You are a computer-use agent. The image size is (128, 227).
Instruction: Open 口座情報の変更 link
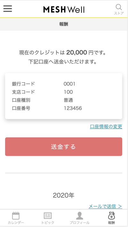click(106, 126)
